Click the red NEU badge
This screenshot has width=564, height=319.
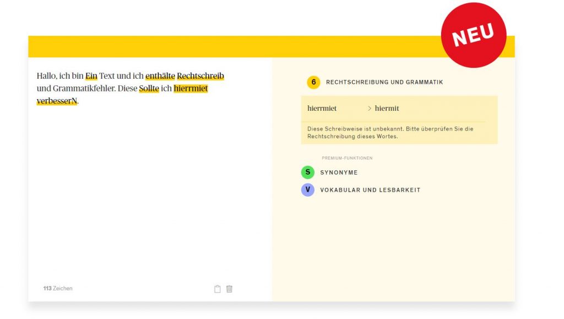(473, 35)
